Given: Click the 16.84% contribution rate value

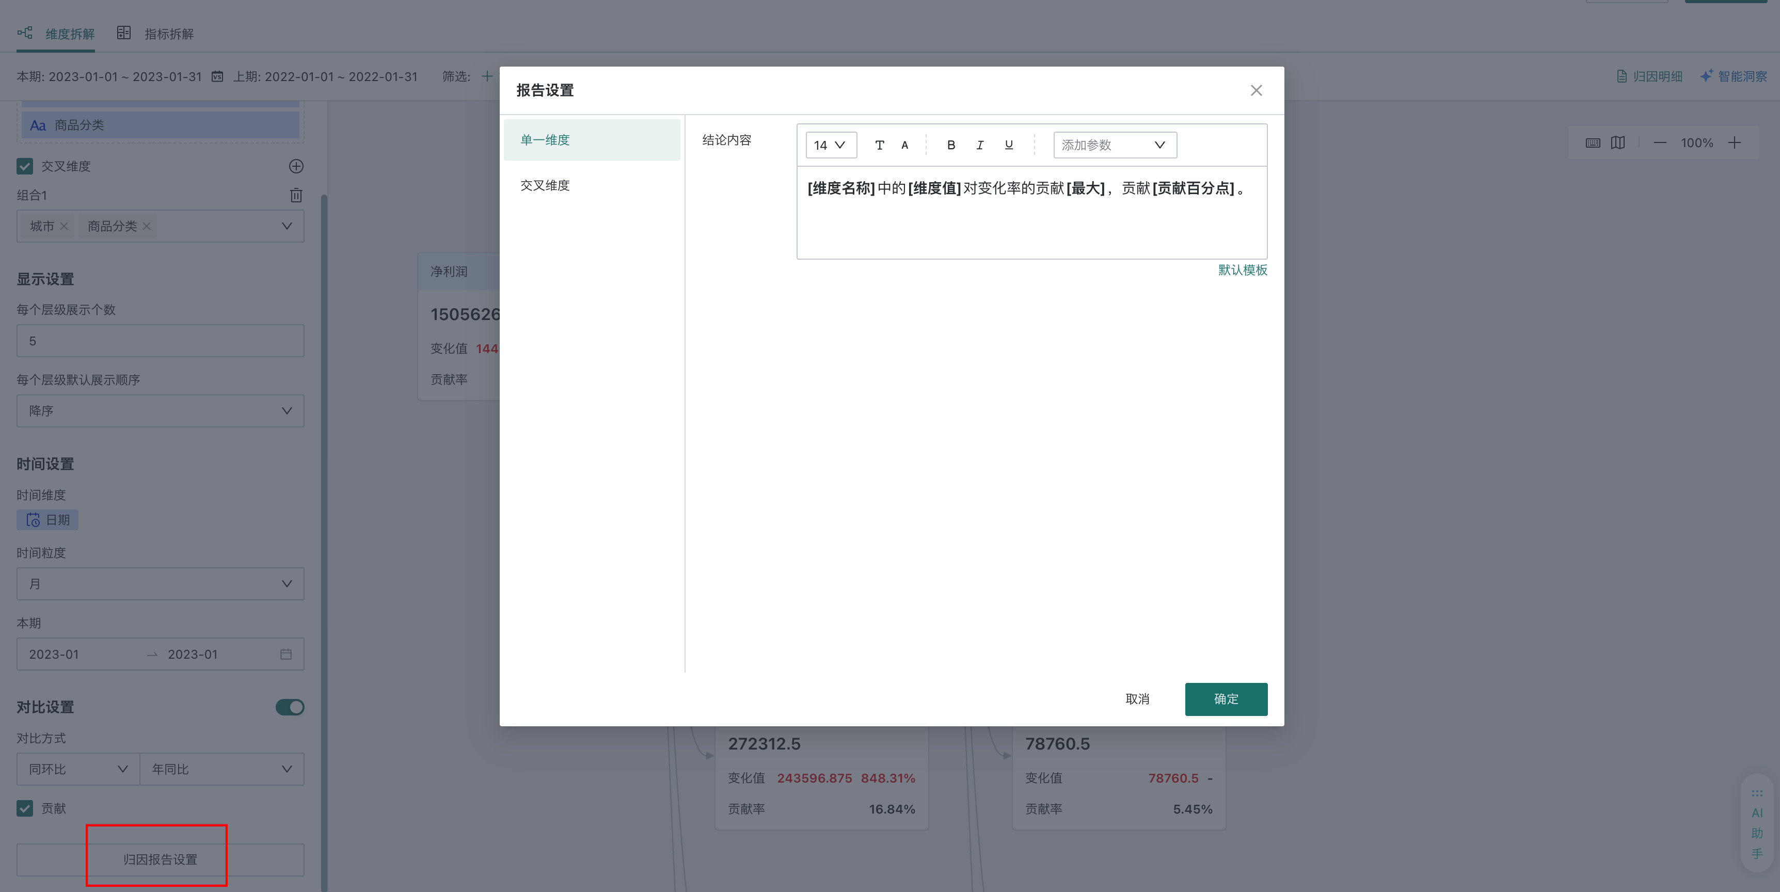Looking at the screenshot, I should click(x=892, y=809).
